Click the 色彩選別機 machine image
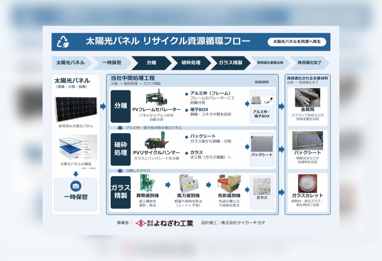The width and height of the screenshot is (382, 261). click(x=229, y=184)
